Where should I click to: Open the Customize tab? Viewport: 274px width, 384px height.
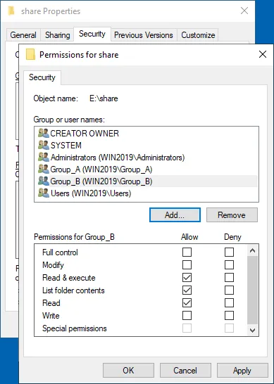(198, 35)
